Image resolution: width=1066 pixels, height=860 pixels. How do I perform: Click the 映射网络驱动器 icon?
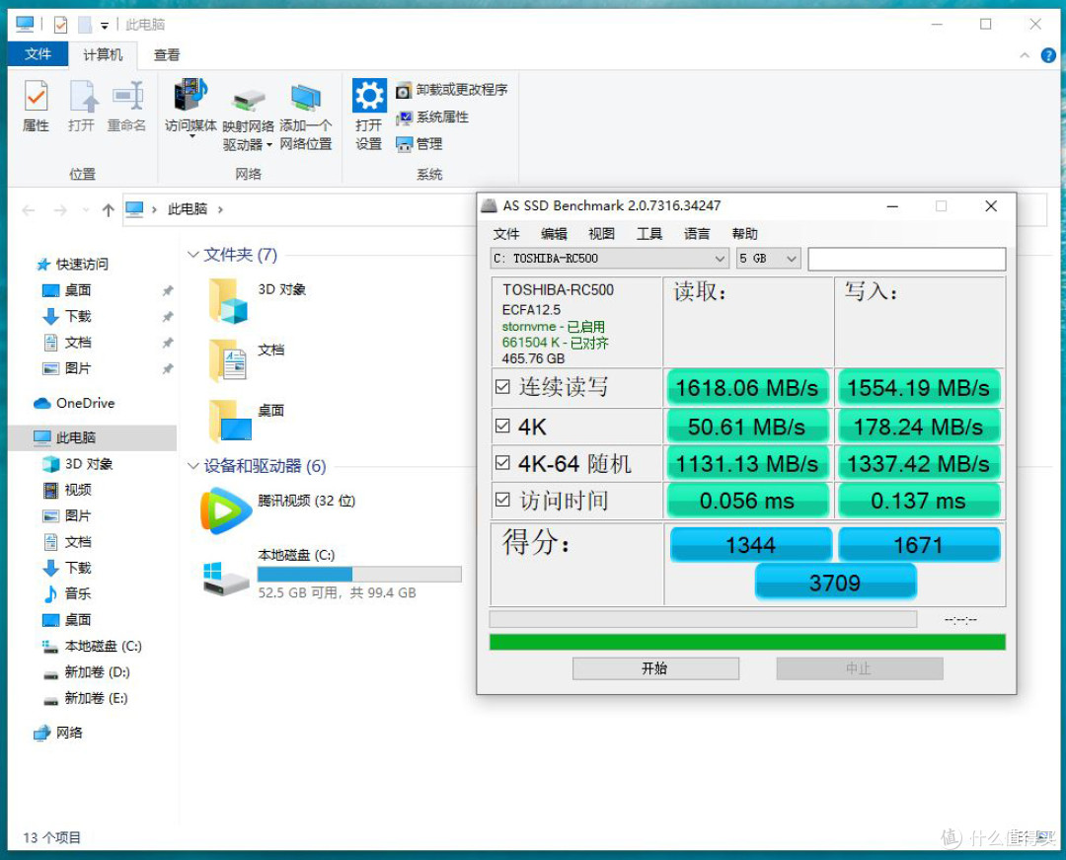click(x=248, y=100)
